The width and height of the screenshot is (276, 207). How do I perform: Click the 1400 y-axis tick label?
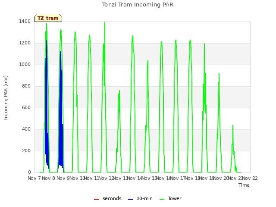pos(25,22)
